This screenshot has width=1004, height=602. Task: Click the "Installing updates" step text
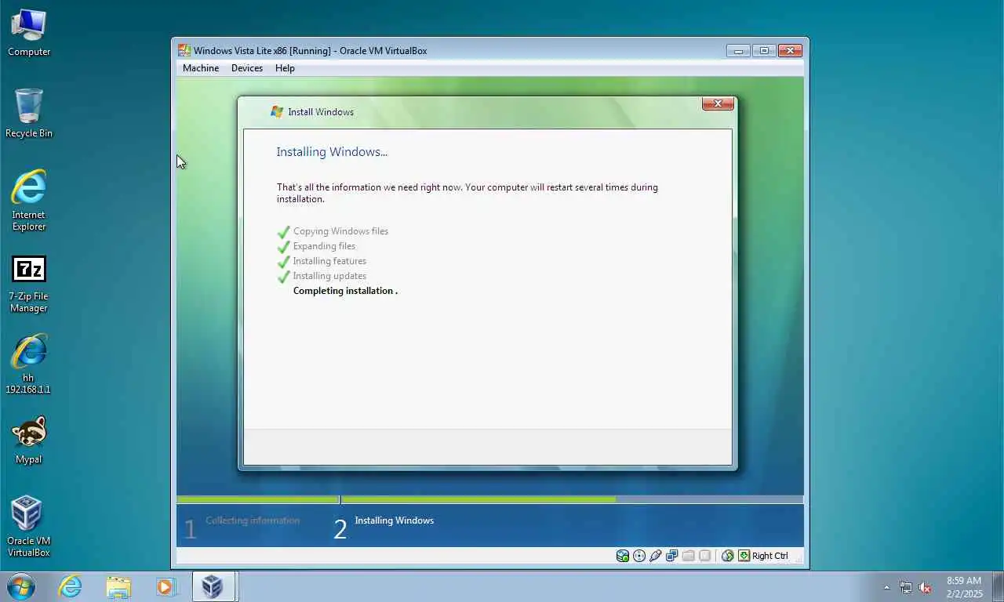pos(329,276)
